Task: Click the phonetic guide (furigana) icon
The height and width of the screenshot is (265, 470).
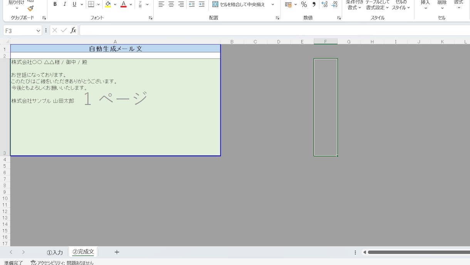Action: [140, 4]
